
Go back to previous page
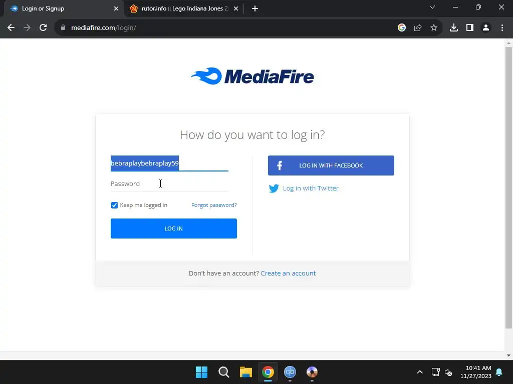[11, 28]
